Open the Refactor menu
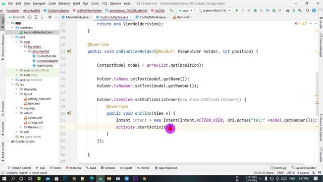The image size is (323, 182). tap(64, 4)
